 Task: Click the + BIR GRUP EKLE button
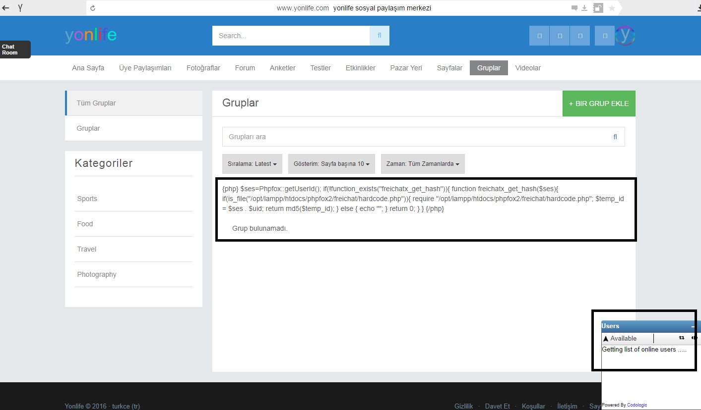tap(599, 103)
